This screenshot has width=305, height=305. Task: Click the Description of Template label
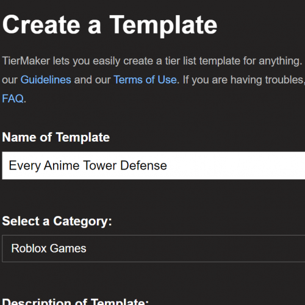point(75,301)
